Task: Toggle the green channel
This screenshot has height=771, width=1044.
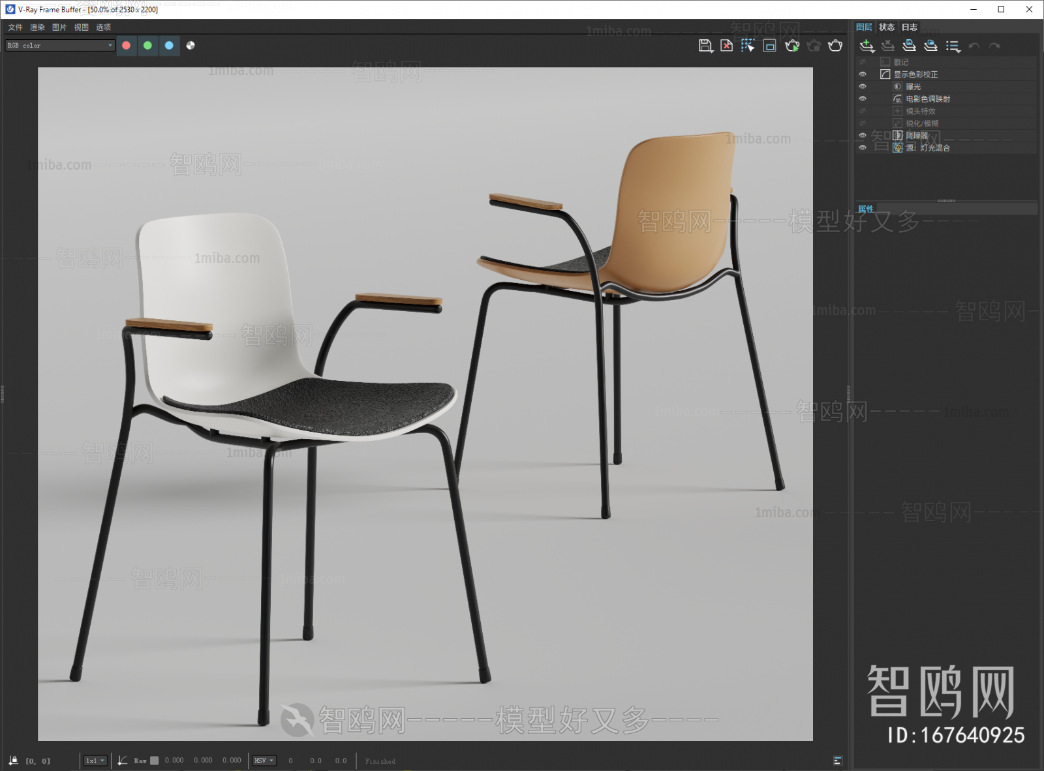Action: point(147,46)
